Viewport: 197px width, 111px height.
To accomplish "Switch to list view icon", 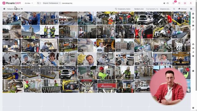I will tap(174, 9).
